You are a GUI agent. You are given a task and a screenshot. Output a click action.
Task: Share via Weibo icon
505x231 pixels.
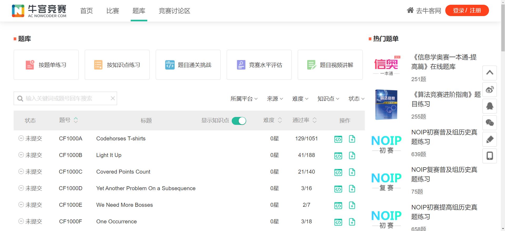pos(489,90)
